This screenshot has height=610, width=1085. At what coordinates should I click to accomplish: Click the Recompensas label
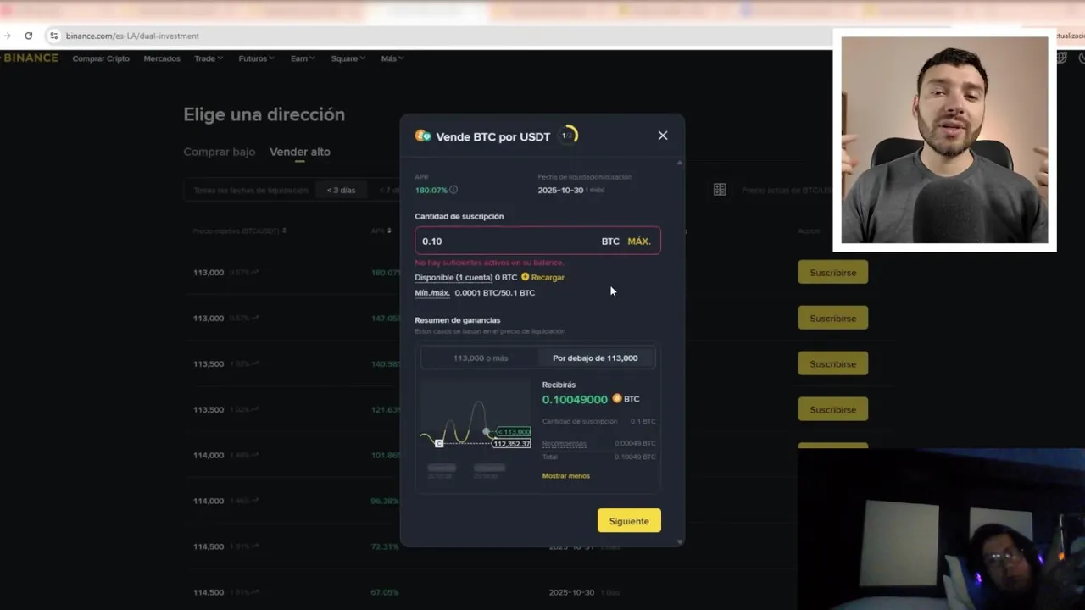pyautogui.click(x=565, y=443)
